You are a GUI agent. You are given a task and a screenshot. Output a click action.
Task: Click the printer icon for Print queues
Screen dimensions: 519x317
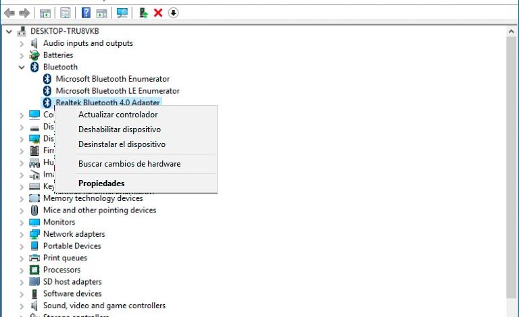tap(34, 258)
